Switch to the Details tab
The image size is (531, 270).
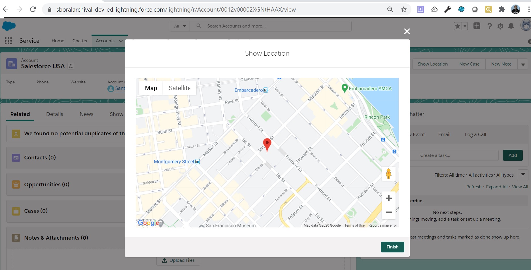click(x=54, y=114)
